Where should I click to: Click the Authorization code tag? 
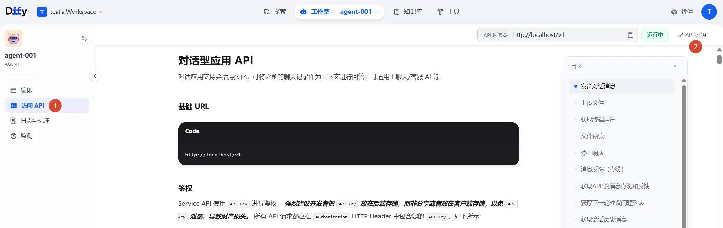coord(331,217)
